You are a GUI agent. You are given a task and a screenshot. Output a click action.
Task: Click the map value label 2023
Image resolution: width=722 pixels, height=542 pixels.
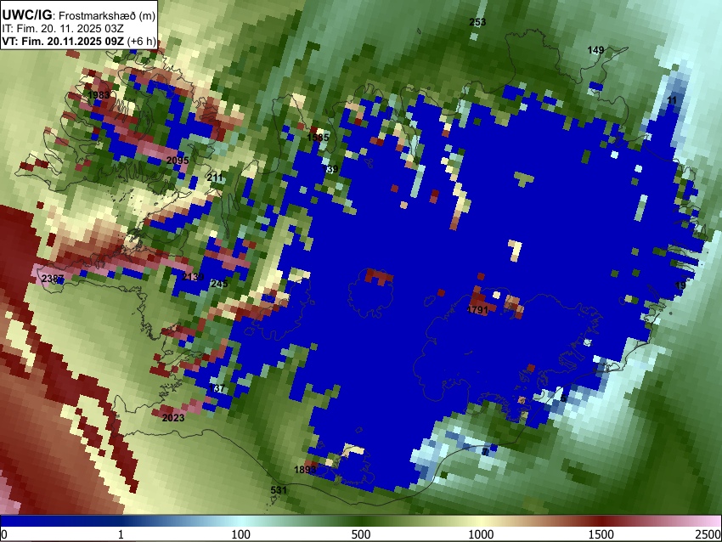(x=173, y=418)
